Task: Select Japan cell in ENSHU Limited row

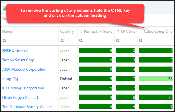Action: (x=65, y=51)
